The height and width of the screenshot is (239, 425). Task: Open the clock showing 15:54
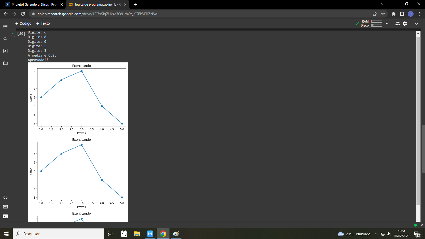coord(402,234)
